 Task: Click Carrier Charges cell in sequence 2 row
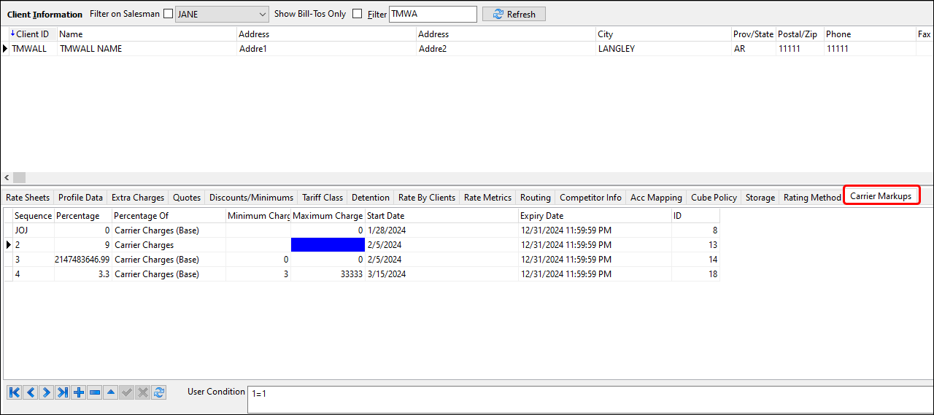pos(169,245)
